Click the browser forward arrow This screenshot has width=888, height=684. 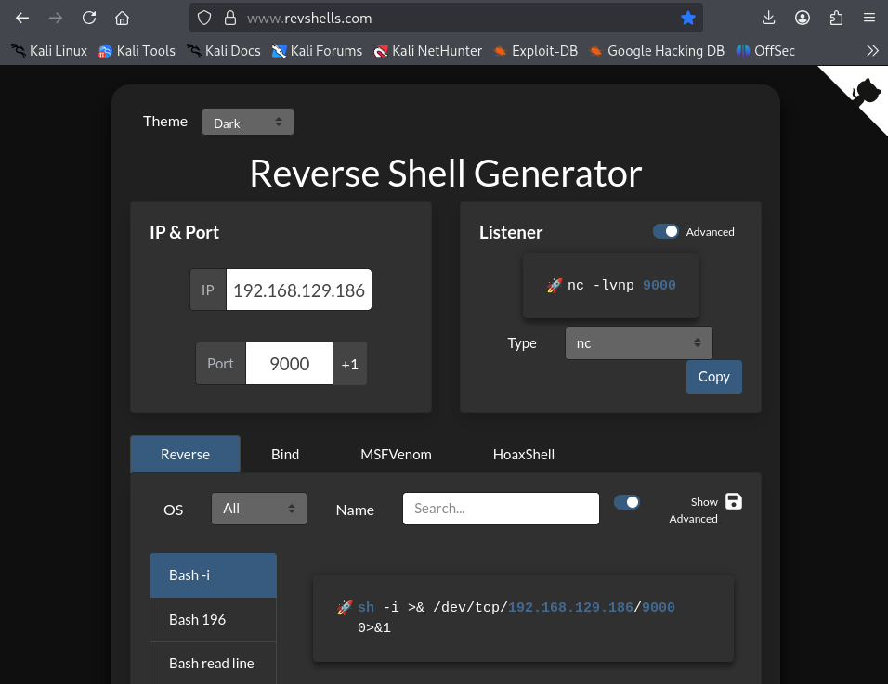click(x=56, y=19)
